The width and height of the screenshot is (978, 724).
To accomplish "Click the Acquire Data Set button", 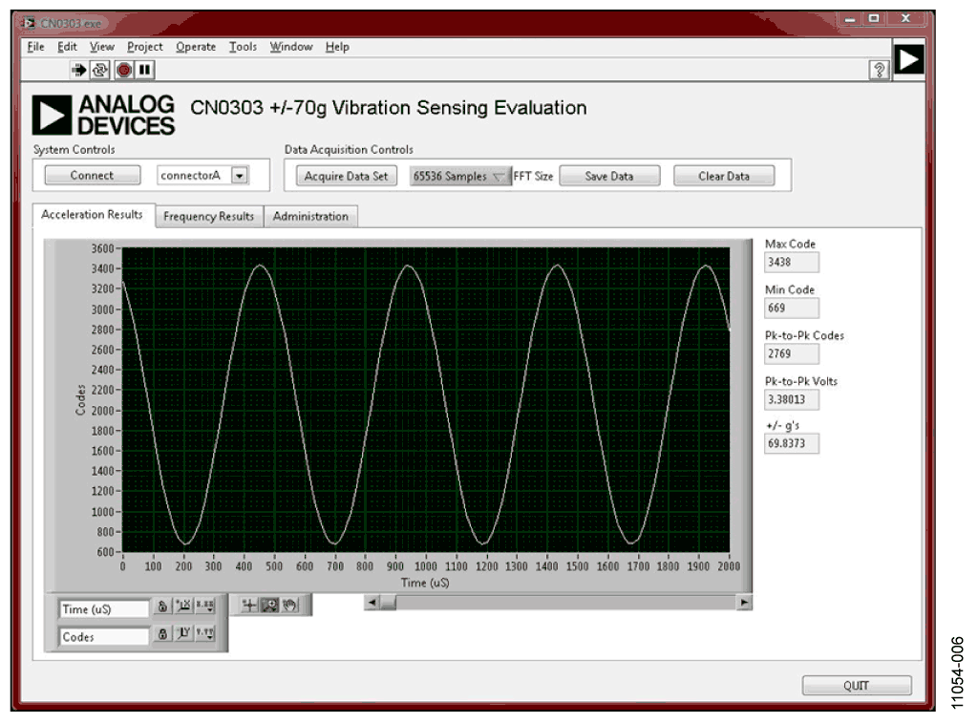I will pos(346,176).
